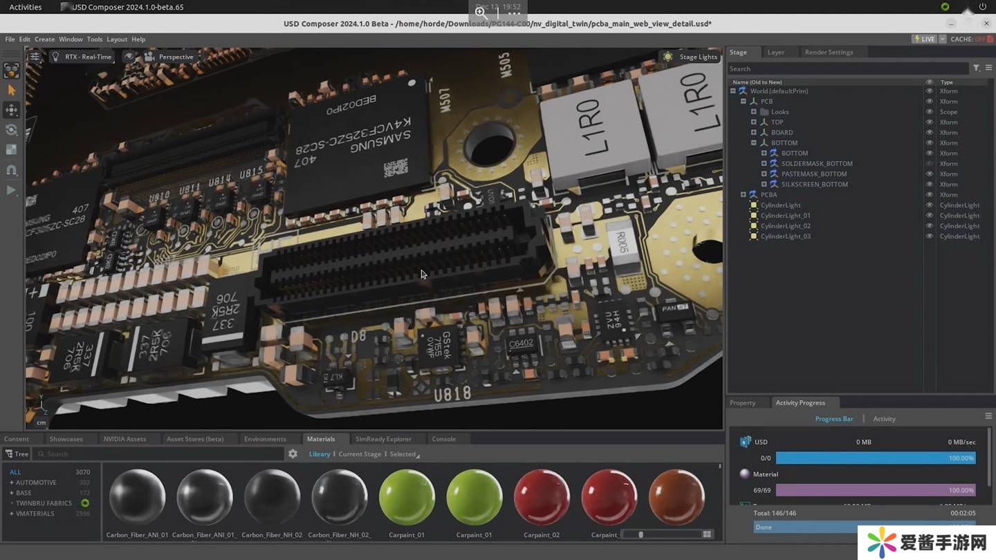Enable the snap magnet tool
Image resolution: width=996 pixels, height=560 pixels.
pos(11,170)
